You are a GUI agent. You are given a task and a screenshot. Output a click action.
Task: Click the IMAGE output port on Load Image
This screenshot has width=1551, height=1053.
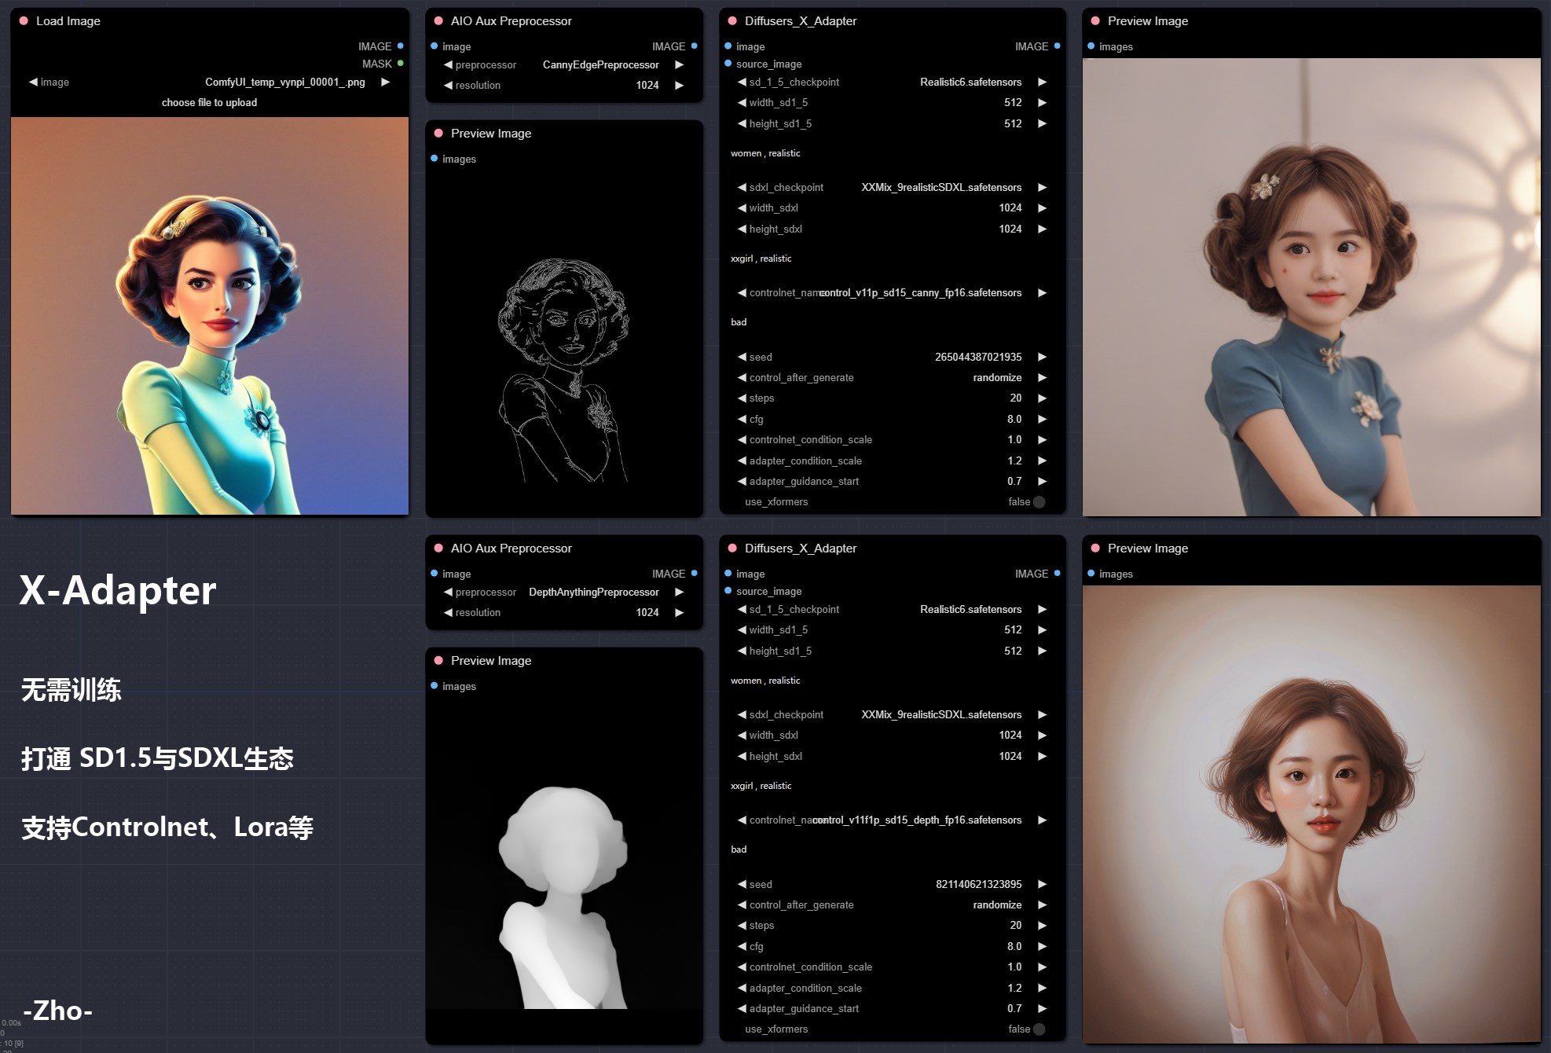401,46
